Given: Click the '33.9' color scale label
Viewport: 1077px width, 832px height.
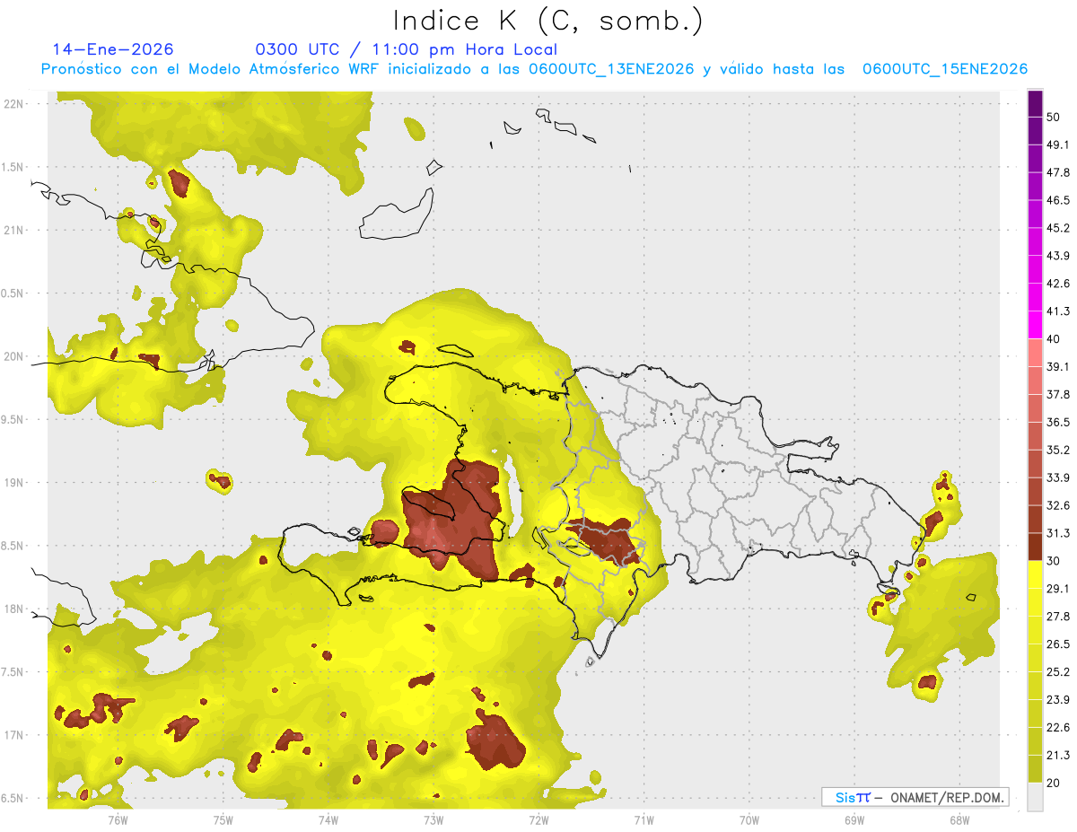Looking at the screenshot, I should click(1058, 477).
